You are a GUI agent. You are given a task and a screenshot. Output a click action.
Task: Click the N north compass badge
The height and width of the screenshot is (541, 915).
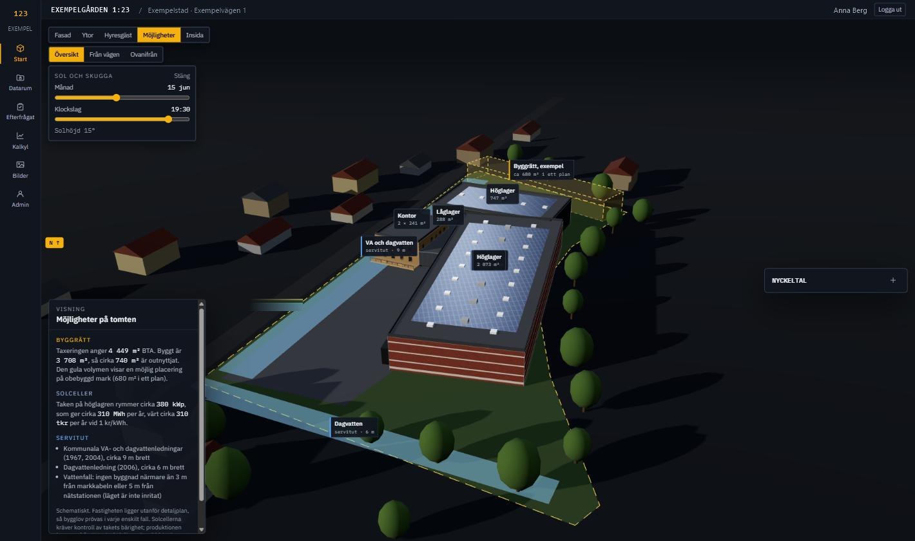[55, 243]
